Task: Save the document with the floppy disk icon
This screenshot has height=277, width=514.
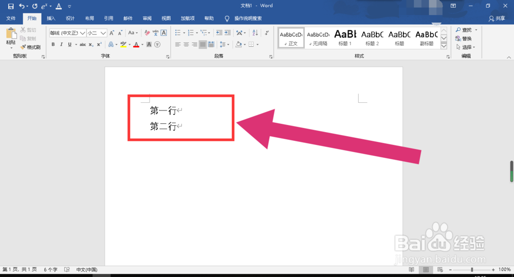Action: click(x=11, y=6)
